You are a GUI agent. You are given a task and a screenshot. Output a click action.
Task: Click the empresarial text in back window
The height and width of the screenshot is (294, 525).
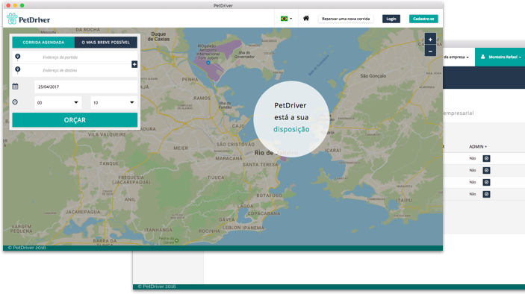coord(459,113)
